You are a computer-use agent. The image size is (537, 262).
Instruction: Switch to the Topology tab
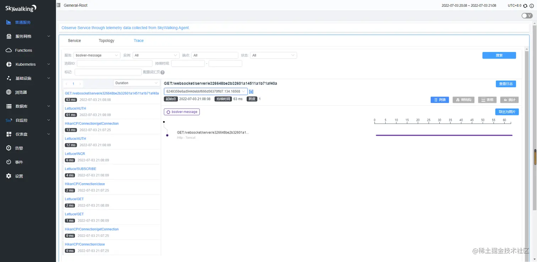[107, 40]
